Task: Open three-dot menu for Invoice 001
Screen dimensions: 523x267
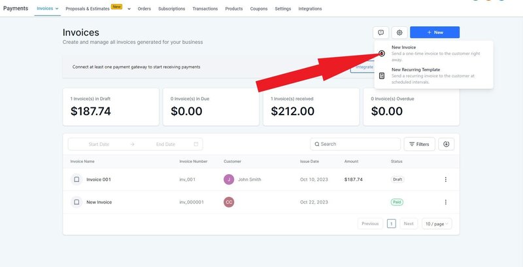Action: click(x=446, y=179)
